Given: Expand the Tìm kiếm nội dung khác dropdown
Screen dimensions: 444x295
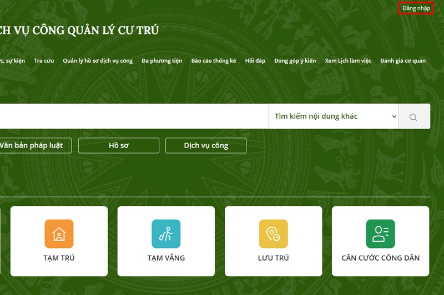Looking at the screenshot, I should click(x=334, y=116).
